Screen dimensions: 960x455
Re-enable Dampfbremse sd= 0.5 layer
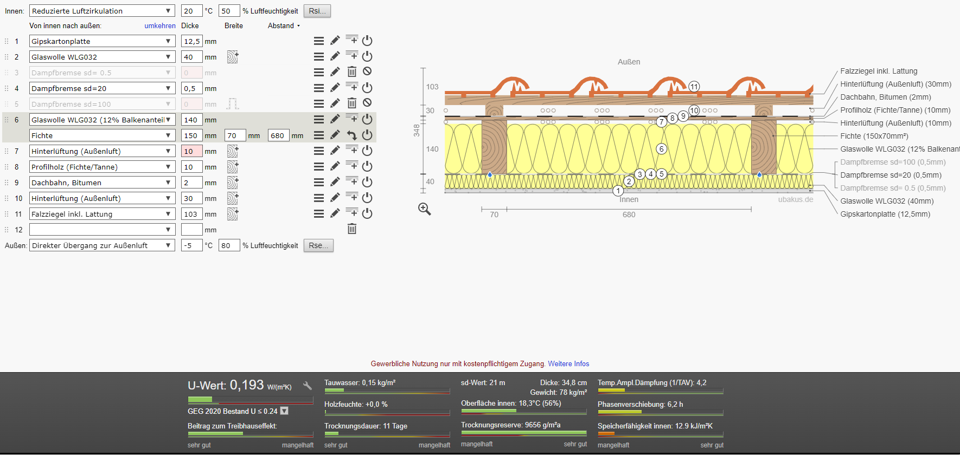click(367, 71)
